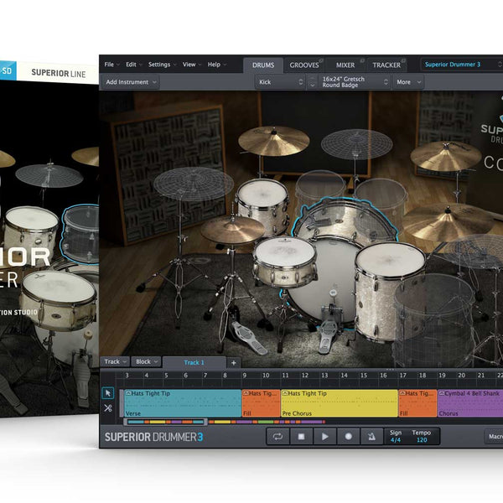Switch to the DRUMS tab

click(263, 65)
